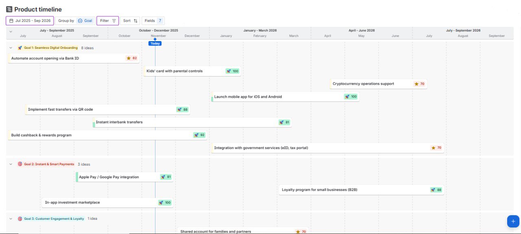Image resolution: width=521 pixels, height=234 pixels.
Task: Click the rocket emoji beside Goal 1 label
Action: (20, 48)
